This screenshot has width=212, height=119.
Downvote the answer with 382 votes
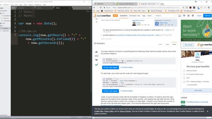(x=96, y=60)
